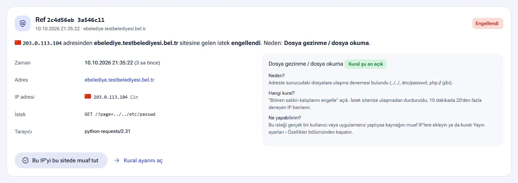Select the Ref 2c4d56eb 3a546c11 heading
This screenshot has height=183, width=518.
click(70, 19)
